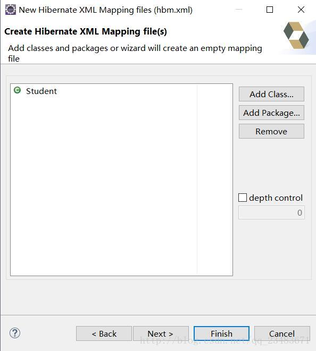Image resolution: width=316 pixels, height=351 pixels.
Task: Go back with the < Back button
Action: click(104, 333)
